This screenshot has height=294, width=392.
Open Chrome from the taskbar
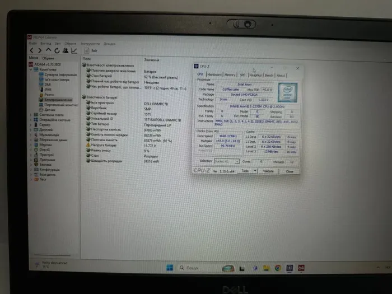(278, 268)
